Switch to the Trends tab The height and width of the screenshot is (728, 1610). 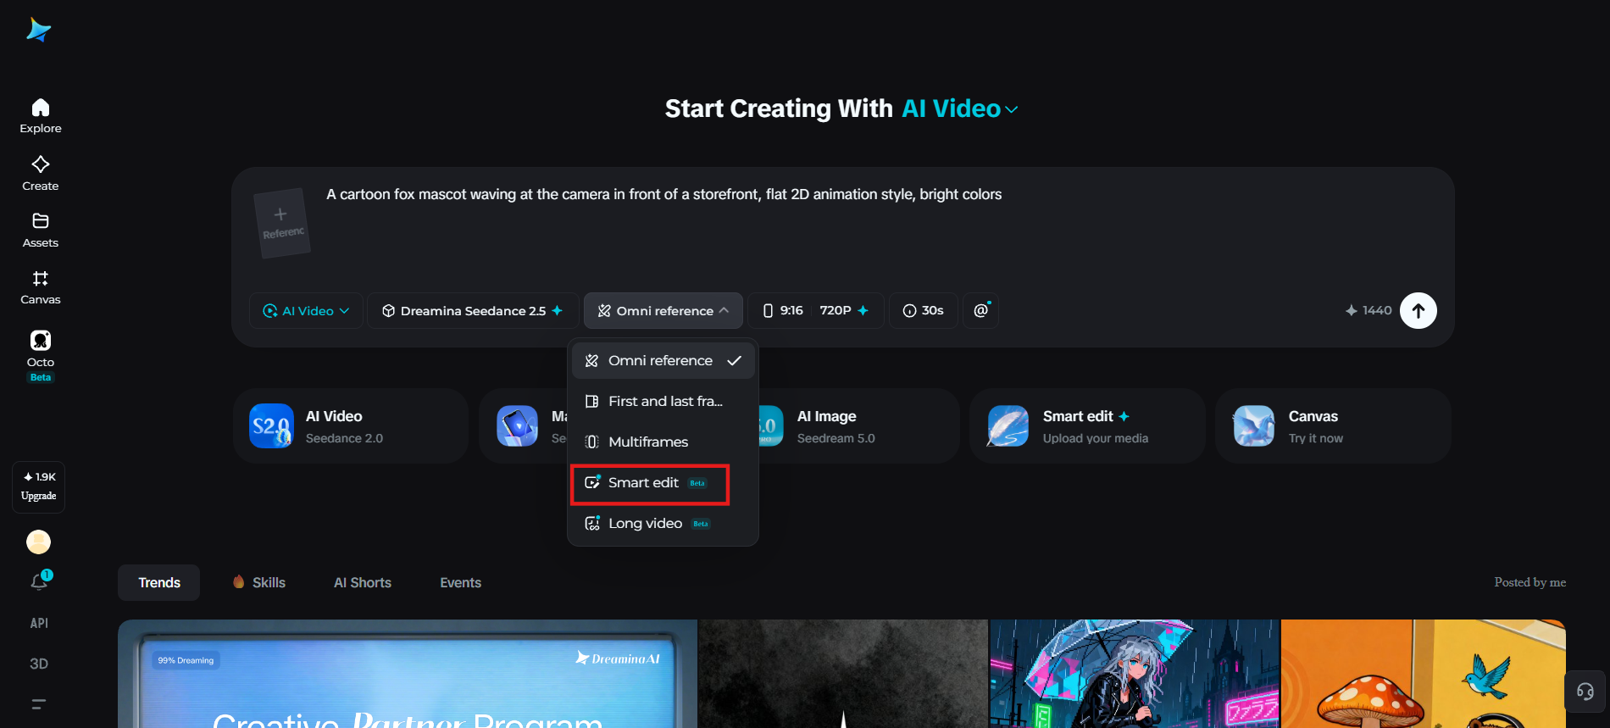(159, 583)
